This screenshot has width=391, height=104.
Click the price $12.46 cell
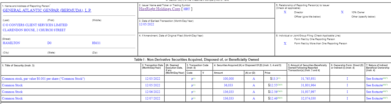[x=275, y=98]
